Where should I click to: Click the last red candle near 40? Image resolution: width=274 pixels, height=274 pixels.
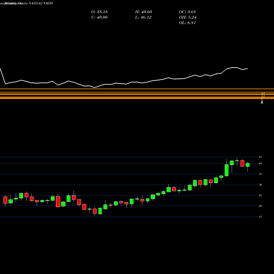242,163
